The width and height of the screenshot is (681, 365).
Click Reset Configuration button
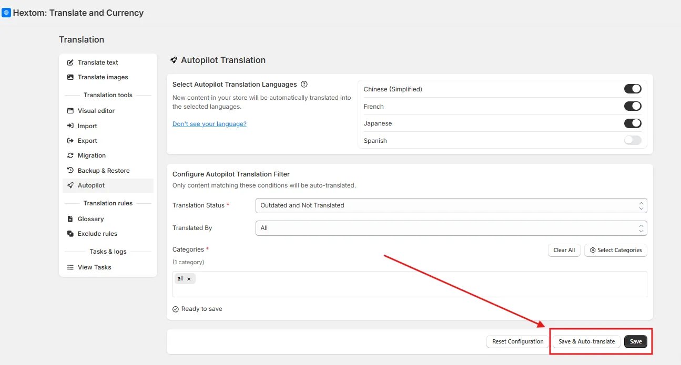pyautogui.click(x=518, y=341)
